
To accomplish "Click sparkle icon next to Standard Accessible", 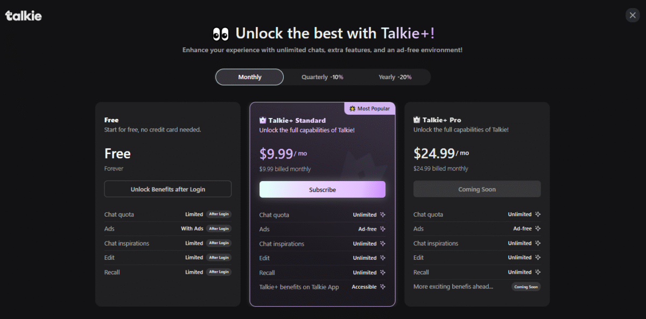I will click(383, 287).
